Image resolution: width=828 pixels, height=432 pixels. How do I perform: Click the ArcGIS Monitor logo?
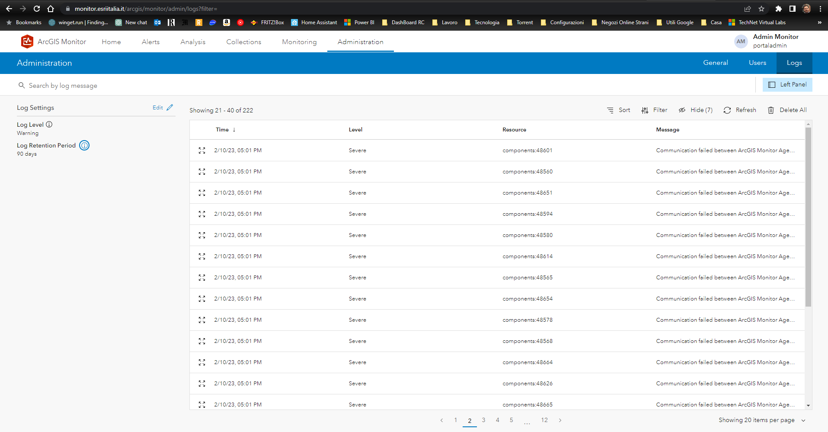click(x=27, y=42)
